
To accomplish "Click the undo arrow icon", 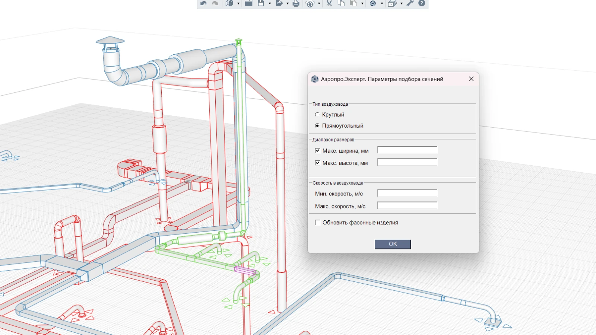I will click(203, 3).
